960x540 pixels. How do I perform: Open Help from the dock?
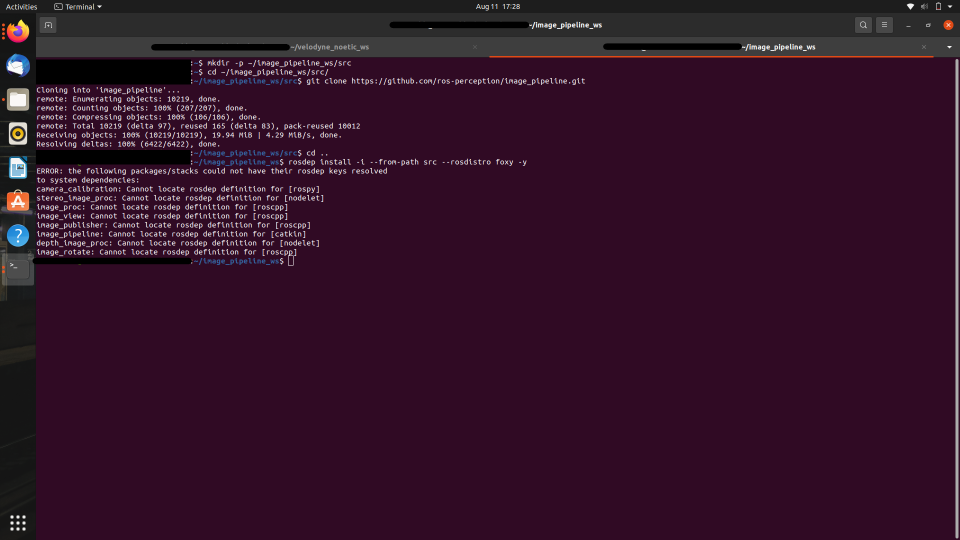[18, 235]
